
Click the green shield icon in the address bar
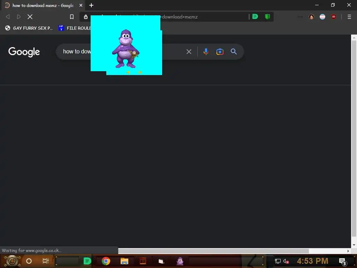[267, 16]
